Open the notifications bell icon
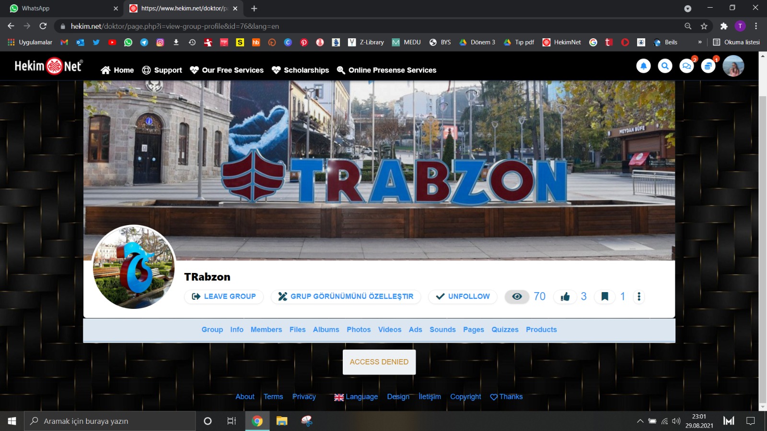Image resolution: width=767 pixels, height=431 pixels. [x=643, y=66]
